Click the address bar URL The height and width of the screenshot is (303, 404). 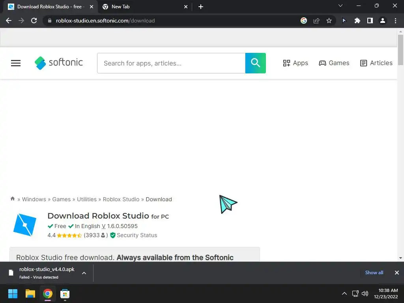click(105, 21)
